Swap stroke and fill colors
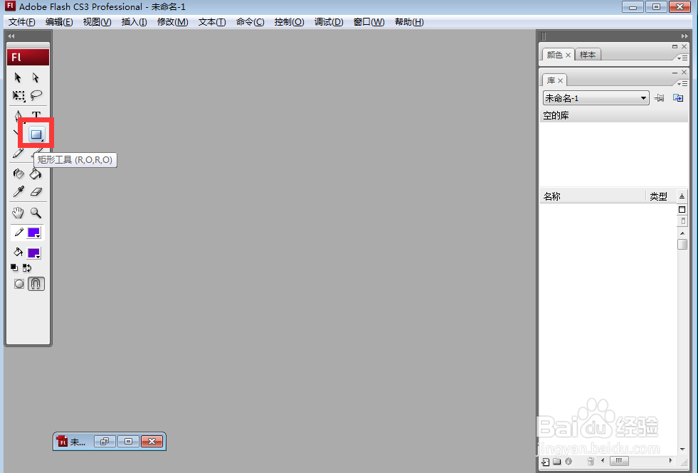The width and height of the screenshot is (698, 473). [27, 267]
